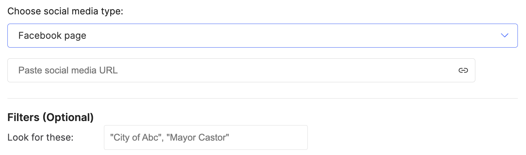Click the horizontal divider above Filters
The height and width of the screenshot is (155, 526).
(262, 98)
